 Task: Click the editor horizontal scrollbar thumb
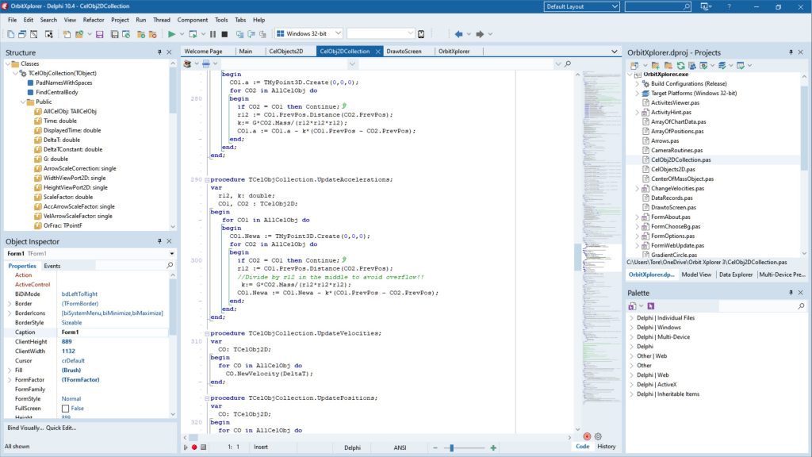click(193, 437)
